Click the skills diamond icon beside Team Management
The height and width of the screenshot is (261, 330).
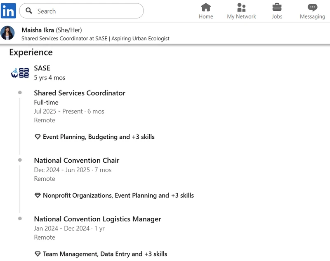(x=38, y=254)
